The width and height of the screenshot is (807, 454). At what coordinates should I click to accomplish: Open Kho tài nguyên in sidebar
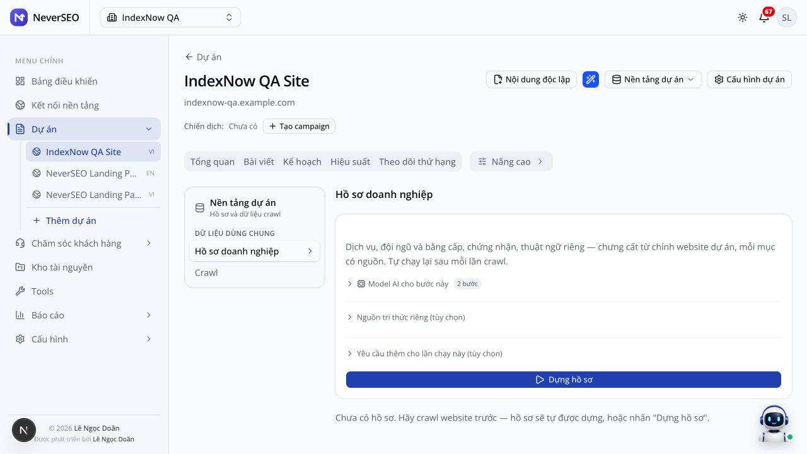[84, 267]
